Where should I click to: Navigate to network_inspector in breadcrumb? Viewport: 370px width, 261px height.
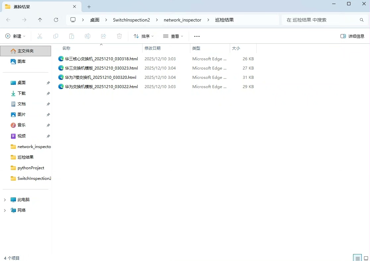(182, 20)
